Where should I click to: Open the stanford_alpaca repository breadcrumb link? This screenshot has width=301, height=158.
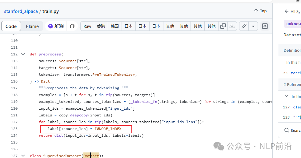pyautogui.click(x=21, y=11)
